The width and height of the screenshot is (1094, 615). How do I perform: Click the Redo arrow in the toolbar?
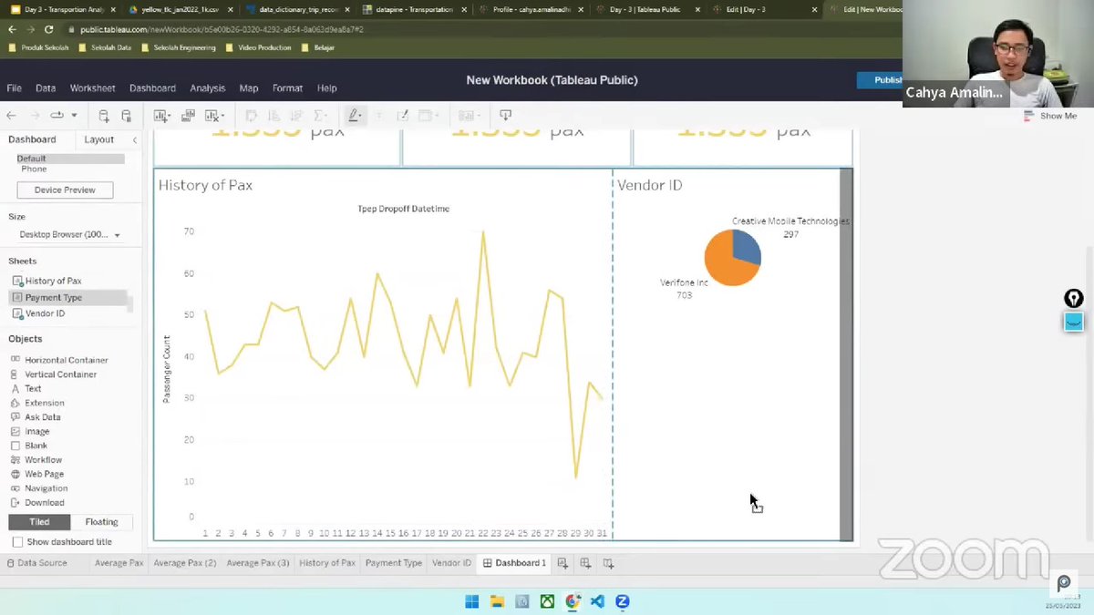pos(34,116)
